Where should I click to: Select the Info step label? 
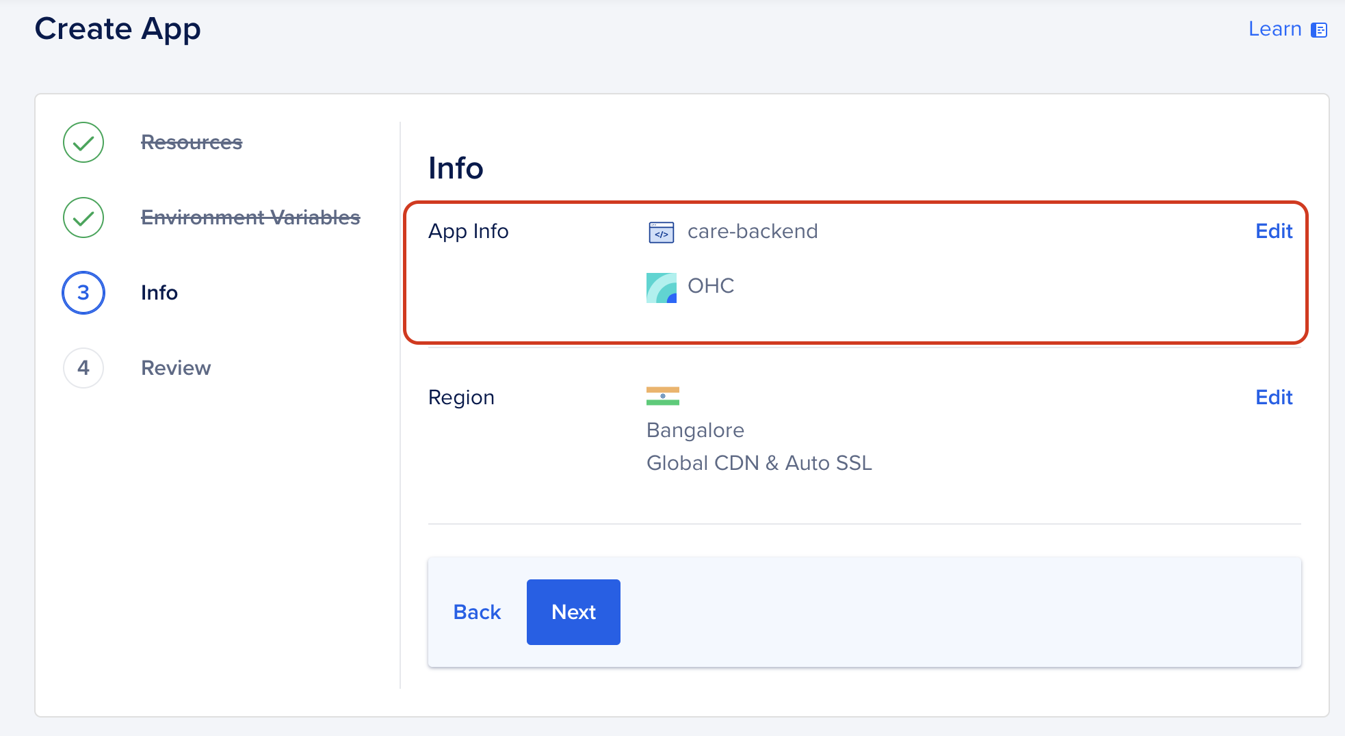pyautogui.click(x=159, y=293)
